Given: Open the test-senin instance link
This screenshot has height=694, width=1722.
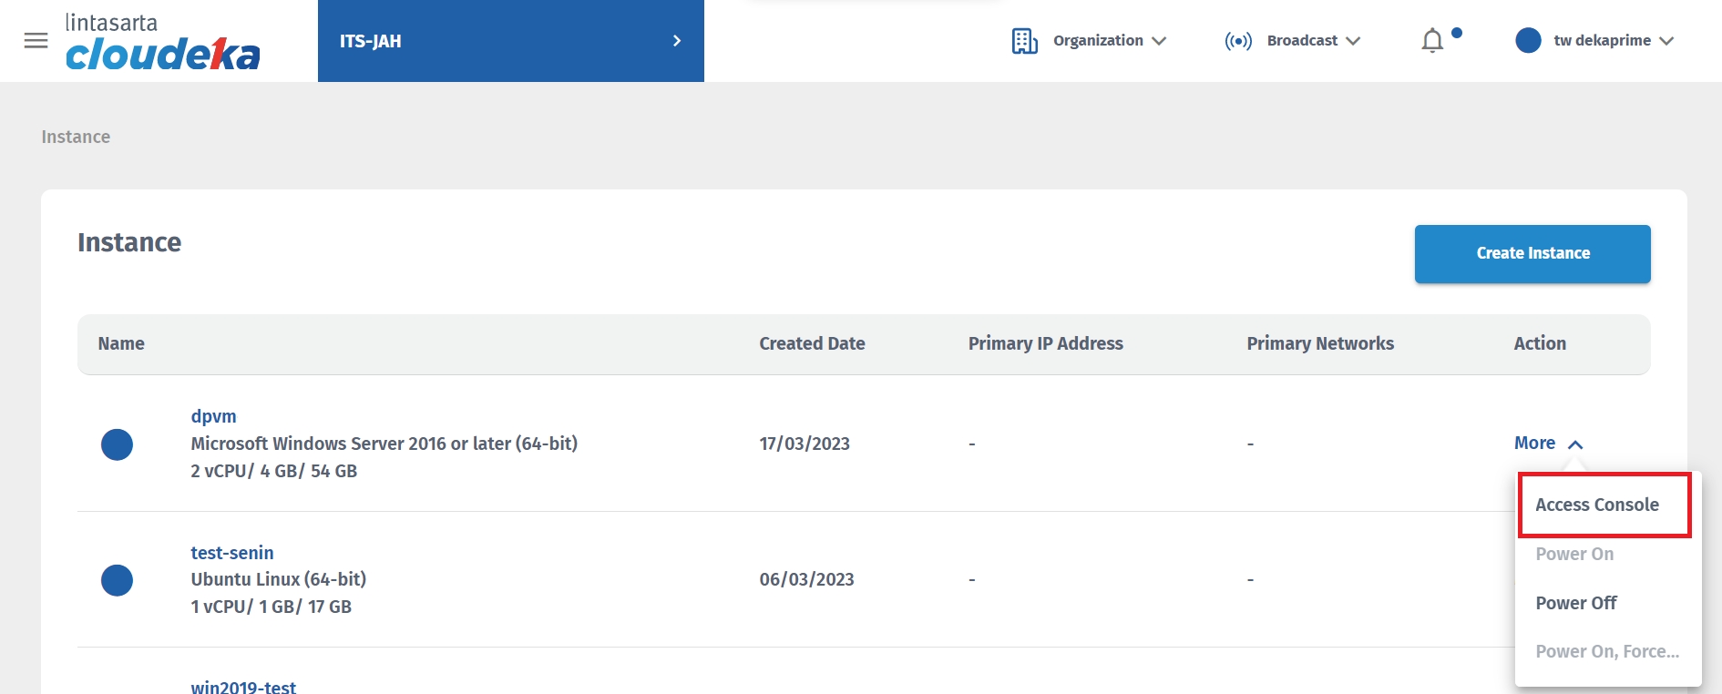Looking at the screenshot, I should 231,553.
